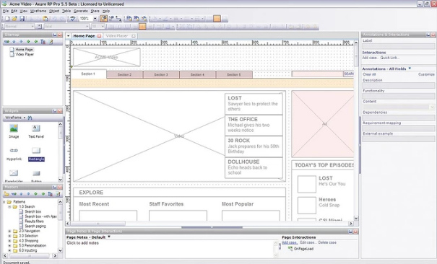
Task: Open the font family dropdown
Action: [x=87, y=27]
